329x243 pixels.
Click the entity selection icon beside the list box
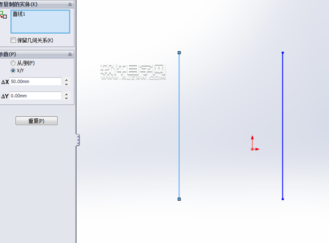point(3,15)
